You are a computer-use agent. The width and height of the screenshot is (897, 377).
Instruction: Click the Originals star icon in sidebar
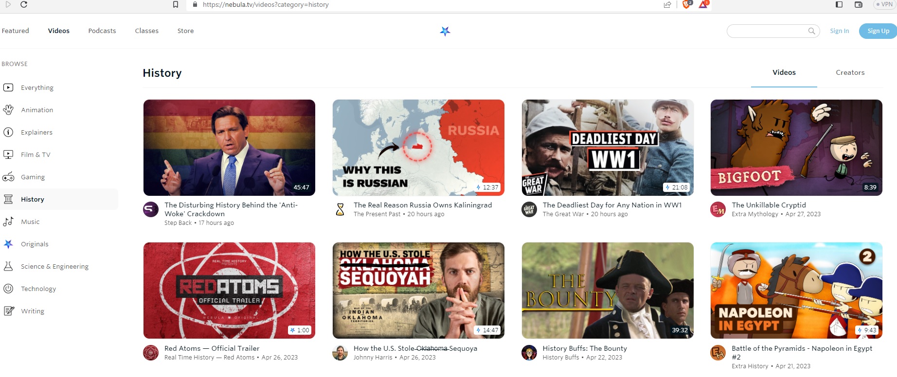click(x=8, y=244)
